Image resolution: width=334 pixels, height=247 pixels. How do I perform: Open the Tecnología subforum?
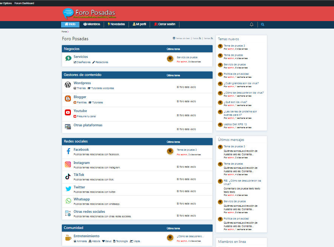point(121,241)
